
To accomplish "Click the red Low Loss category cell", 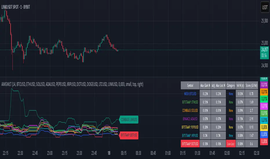I will click(x=231, y=143).
